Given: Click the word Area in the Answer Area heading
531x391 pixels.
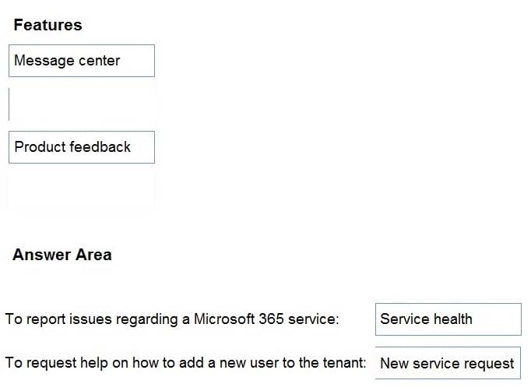Looking at the screenshot, I should tap(93, 255).
